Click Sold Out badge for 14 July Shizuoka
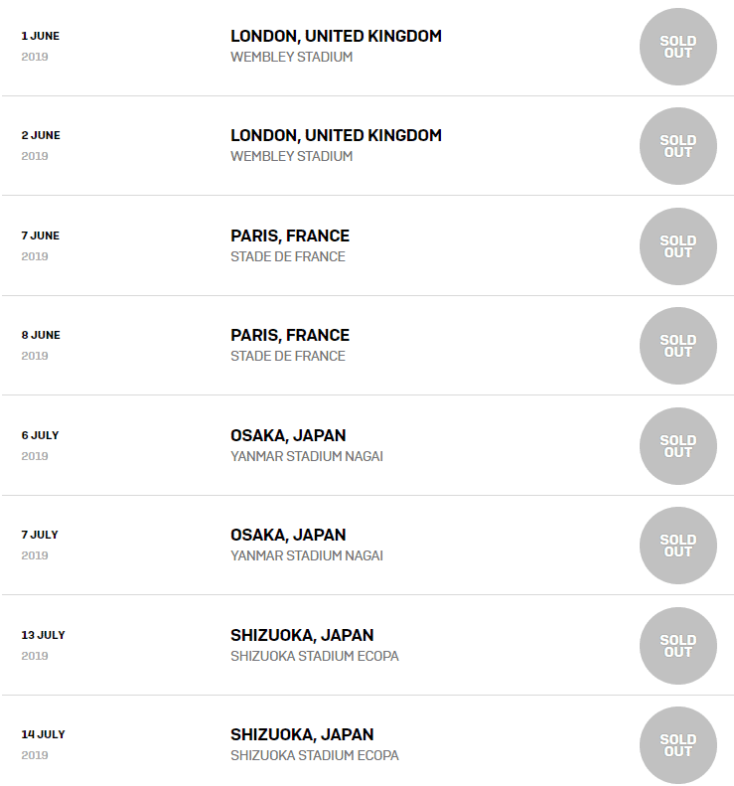 [677, 745]
